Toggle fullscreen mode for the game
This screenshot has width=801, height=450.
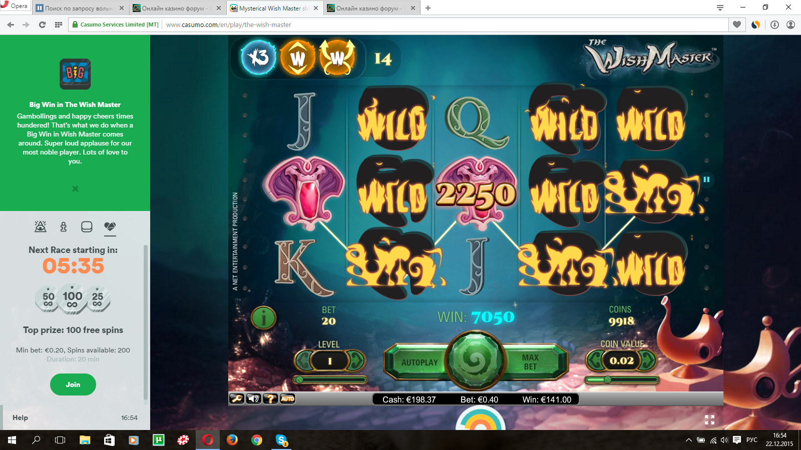(709, 419)
